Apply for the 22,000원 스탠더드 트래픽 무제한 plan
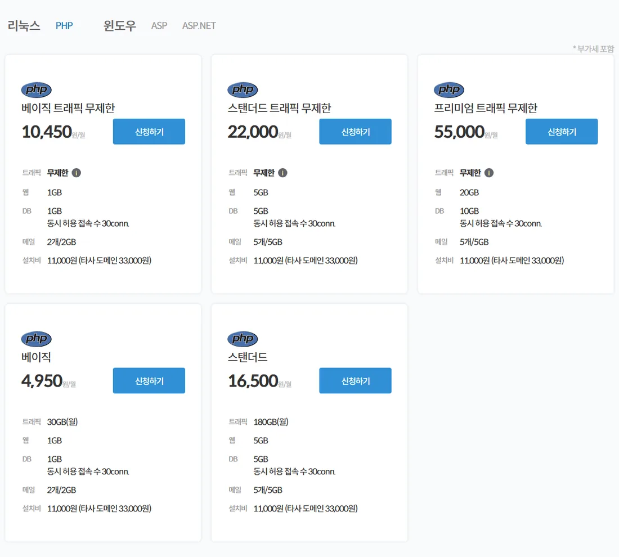 pos(355,132)
